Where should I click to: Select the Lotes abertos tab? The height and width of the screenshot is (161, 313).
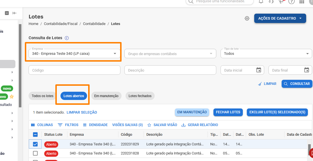[x=74, y=96]
